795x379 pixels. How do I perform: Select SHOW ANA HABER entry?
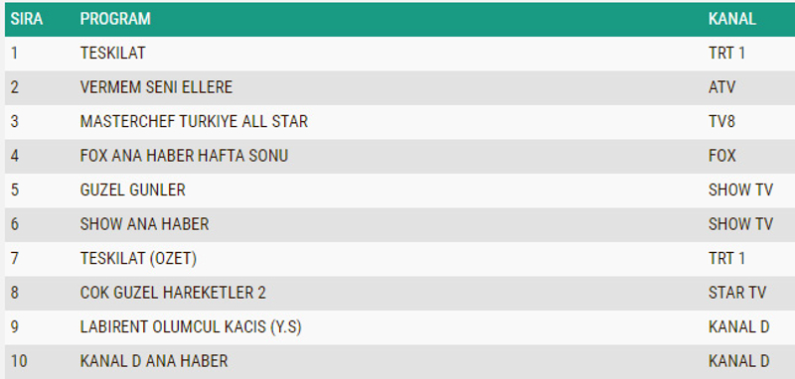click(x=144, y=224)
